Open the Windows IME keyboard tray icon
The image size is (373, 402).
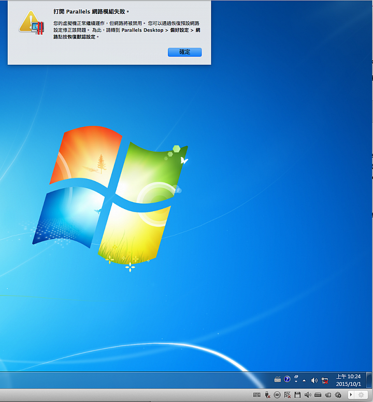[x=278, y=378]
